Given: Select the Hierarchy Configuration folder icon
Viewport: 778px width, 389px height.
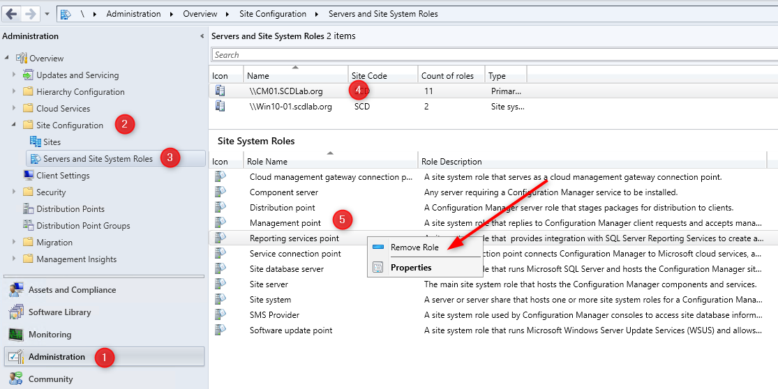Looking at the screenshot, I should 29,92.
